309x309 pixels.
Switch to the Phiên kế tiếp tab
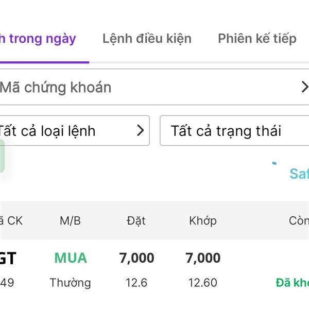click(x=257, y=39)
